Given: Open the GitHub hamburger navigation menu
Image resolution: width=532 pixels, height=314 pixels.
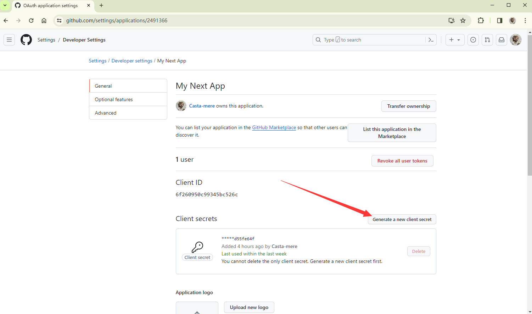Looking at the screenshot, I should (9, 40).
